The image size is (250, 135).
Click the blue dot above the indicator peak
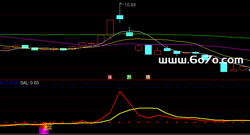(120, 87)
